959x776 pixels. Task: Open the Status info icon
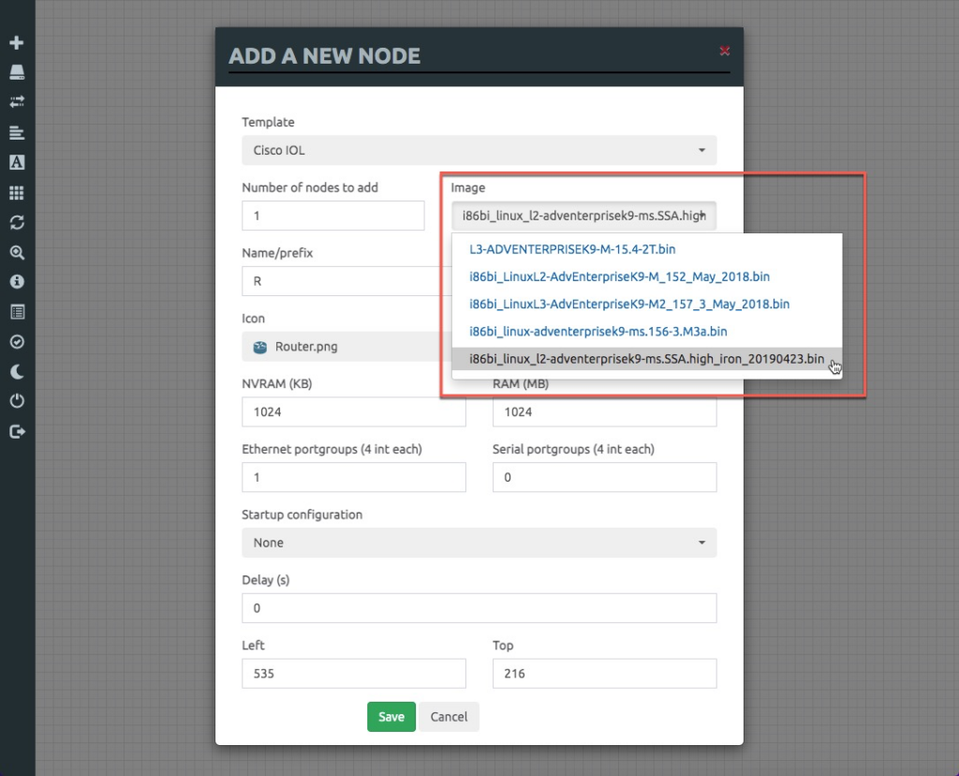(17, 281)
